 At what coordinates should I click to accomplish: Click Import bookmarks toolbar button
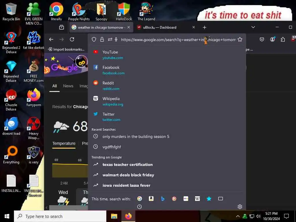pos(66,49)
